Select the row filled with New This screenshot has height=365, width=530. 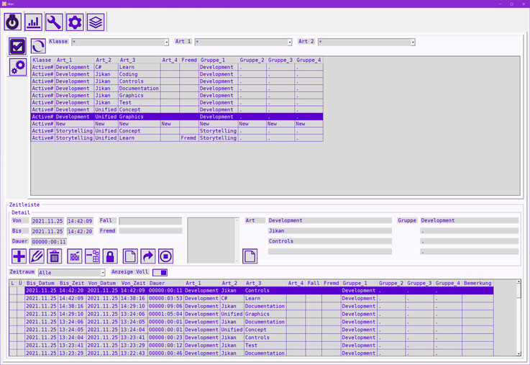pyautogui.click(x=177, y=124)
